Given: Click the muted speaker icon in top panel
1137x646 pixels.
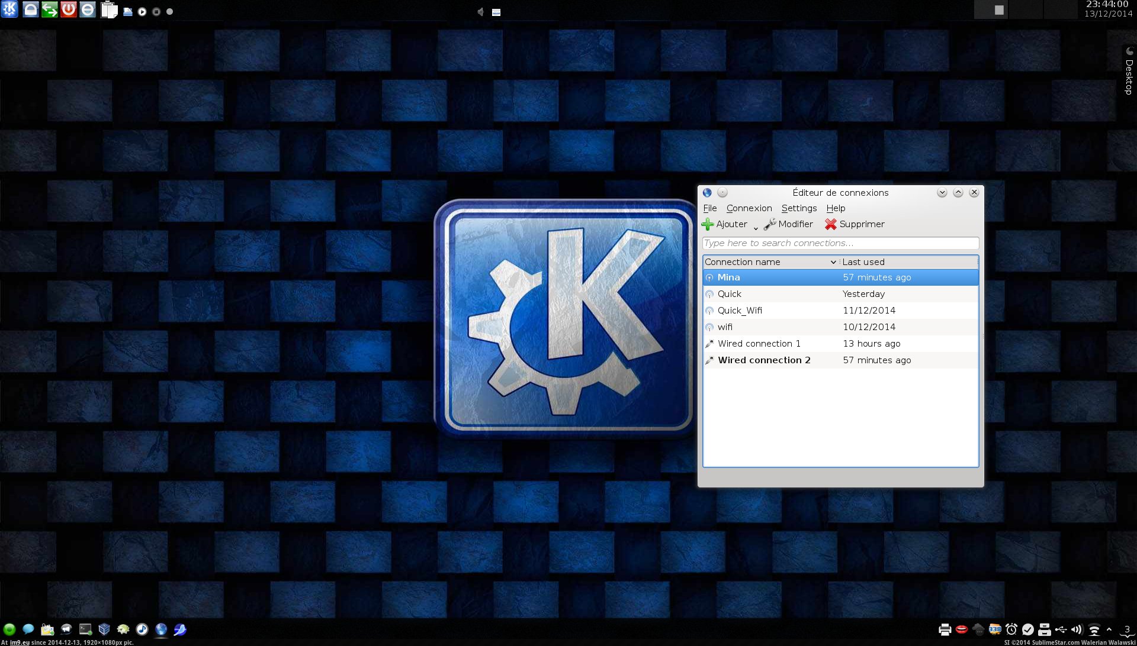Looking at the screenshot, I should click(480, 12).
